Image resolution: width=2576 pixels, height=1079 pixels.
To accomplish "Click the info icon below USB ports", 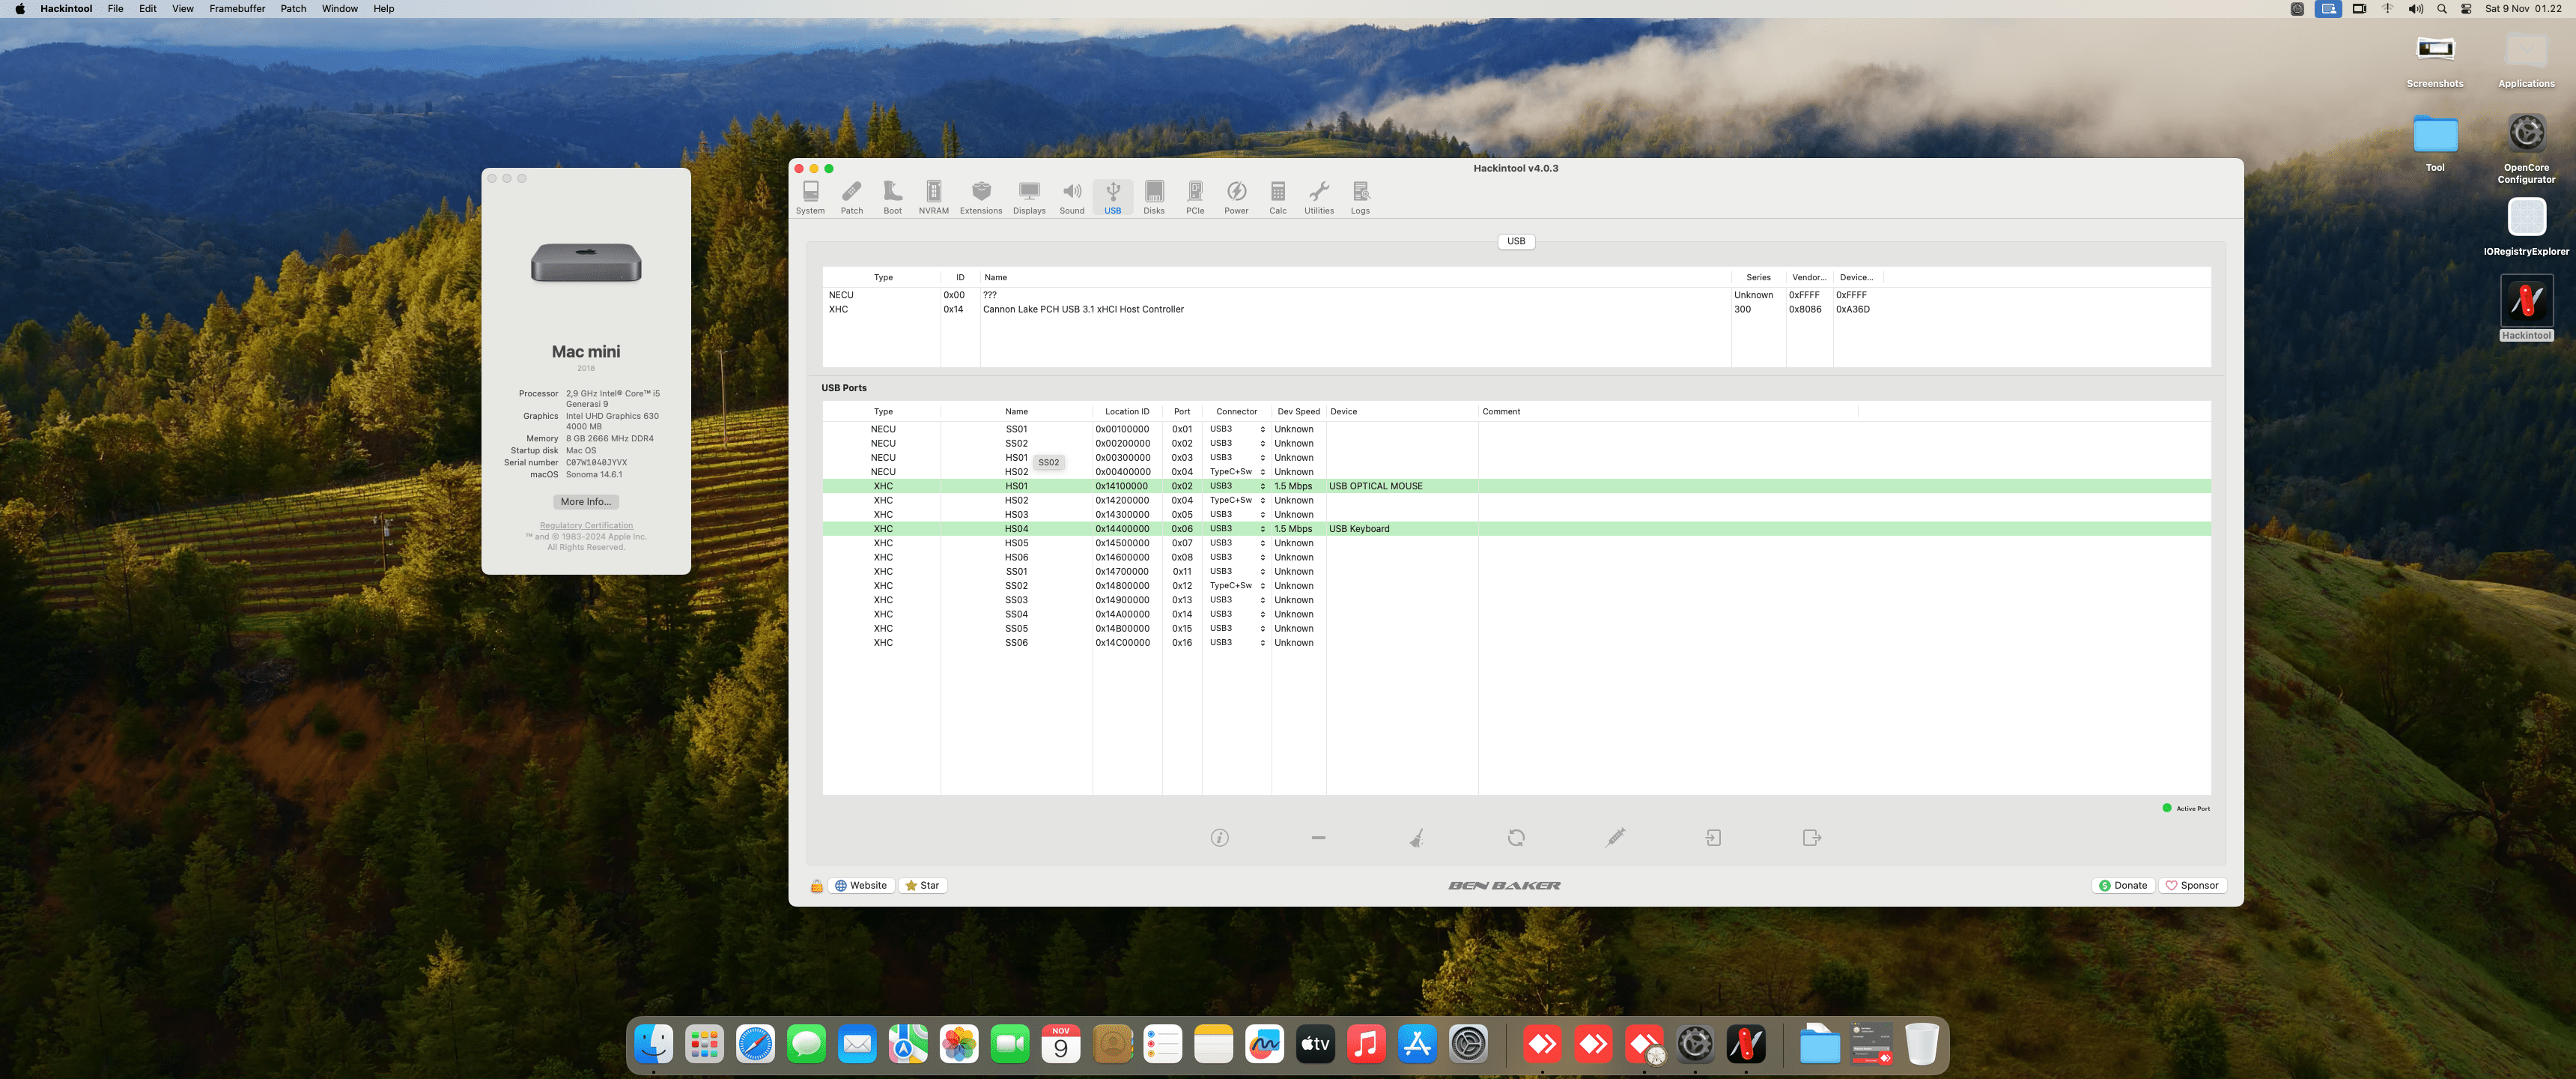I will tap(1219, 838).
